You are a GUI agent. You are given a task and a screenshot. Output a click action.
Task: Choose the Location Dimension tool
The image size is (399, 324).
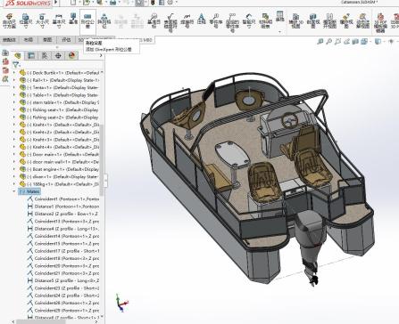[26, 20]
